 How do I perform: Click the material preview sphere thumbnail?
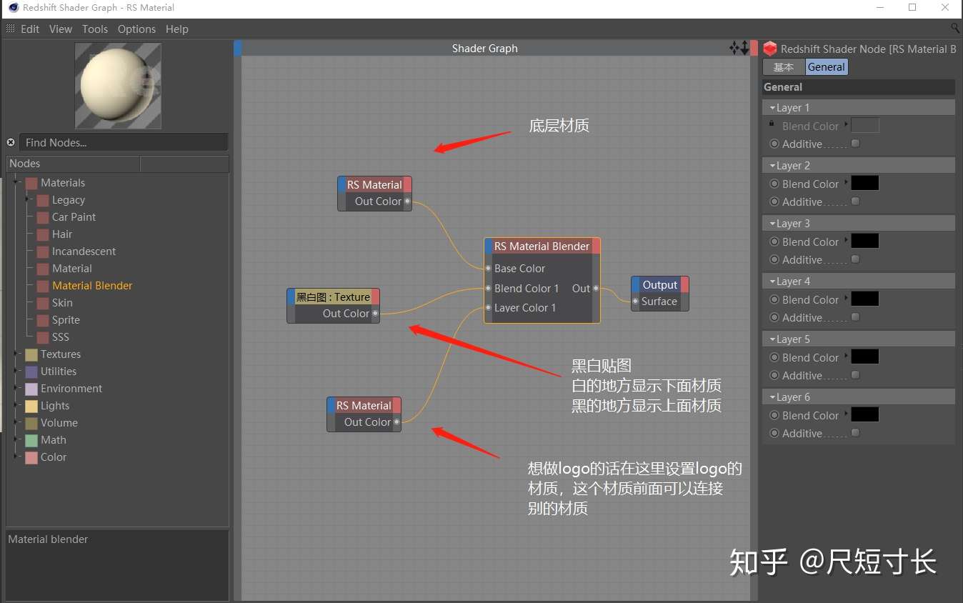pos(118,86)
